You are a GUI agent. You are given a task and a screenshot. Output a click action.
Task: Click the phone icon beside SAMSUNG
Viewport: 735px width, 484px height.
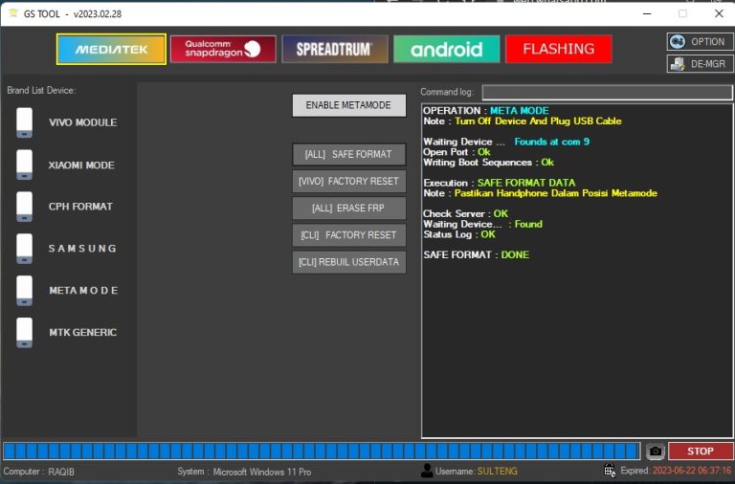tap(24, 249)
